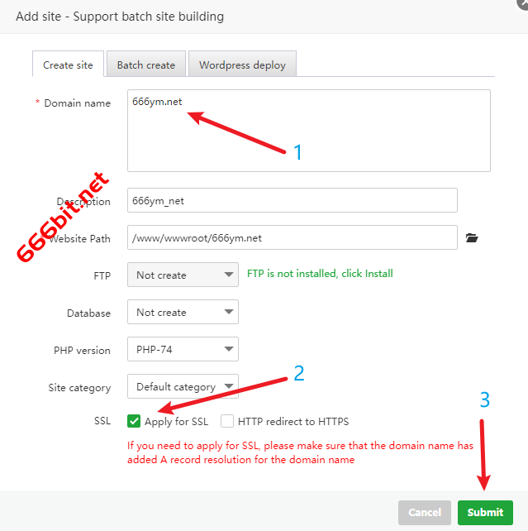
Task: Switch to the Batch create tab
Action: click(x=146, y=65)
